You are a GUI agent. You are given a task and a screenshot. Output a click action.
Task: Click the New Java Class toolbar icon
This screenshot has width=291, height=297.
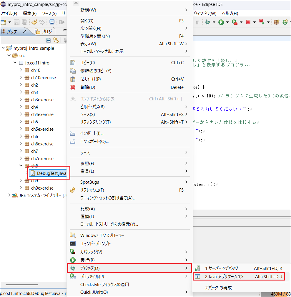(x=285, y=22)
